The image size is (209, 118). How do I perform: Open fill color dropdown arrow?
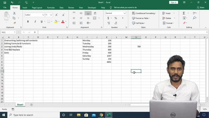pyautogui.click(x=59, y=22)
